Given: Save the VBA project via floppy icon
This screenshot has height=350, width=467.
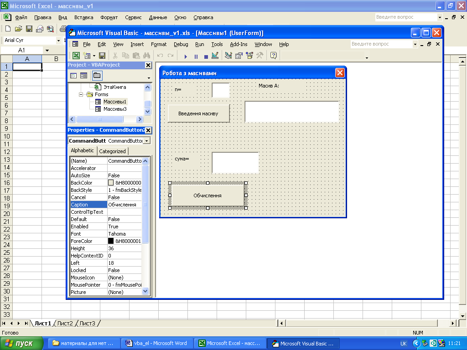Looking at the screenshot, I should point(102,55).
